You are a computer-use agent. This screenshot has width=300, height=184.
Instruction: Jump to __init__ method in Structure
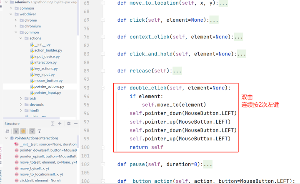[48, 144]
